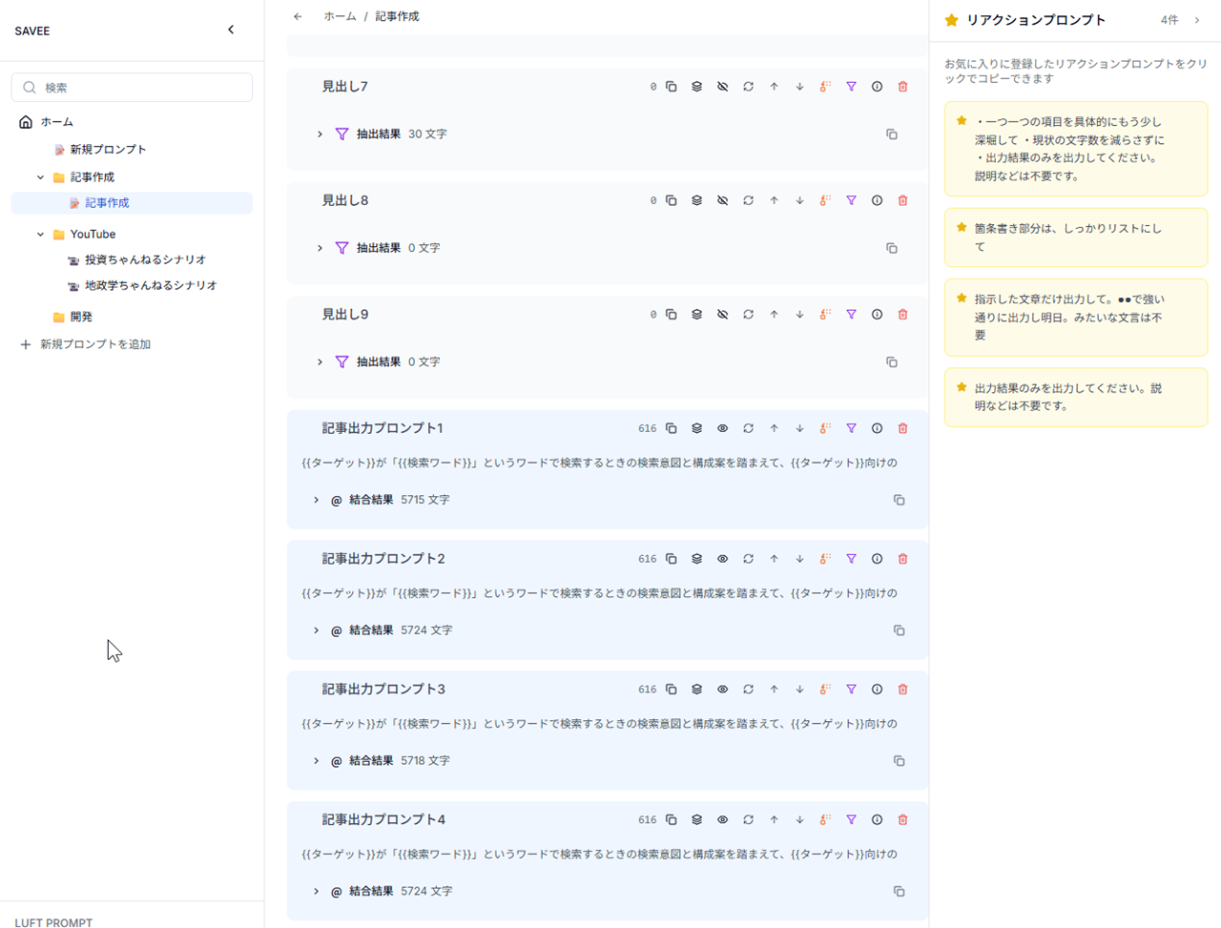Viewport: 1221px width, 928px height.
Task: Click copy icon in 記事出力プロンプト1 header
Action: pos(672,428)
